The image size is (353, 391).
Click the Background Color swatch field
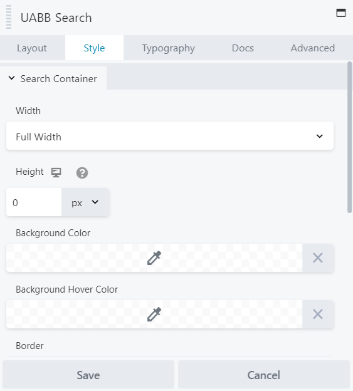tap(154, 258)
